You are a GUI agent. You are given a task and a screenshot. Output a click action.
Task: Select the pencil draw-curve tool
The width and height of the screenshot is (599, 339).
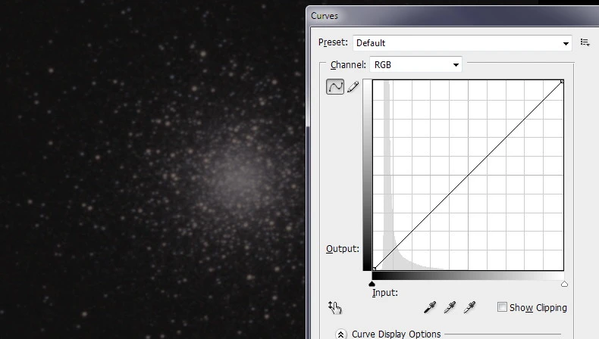[353, 88]
